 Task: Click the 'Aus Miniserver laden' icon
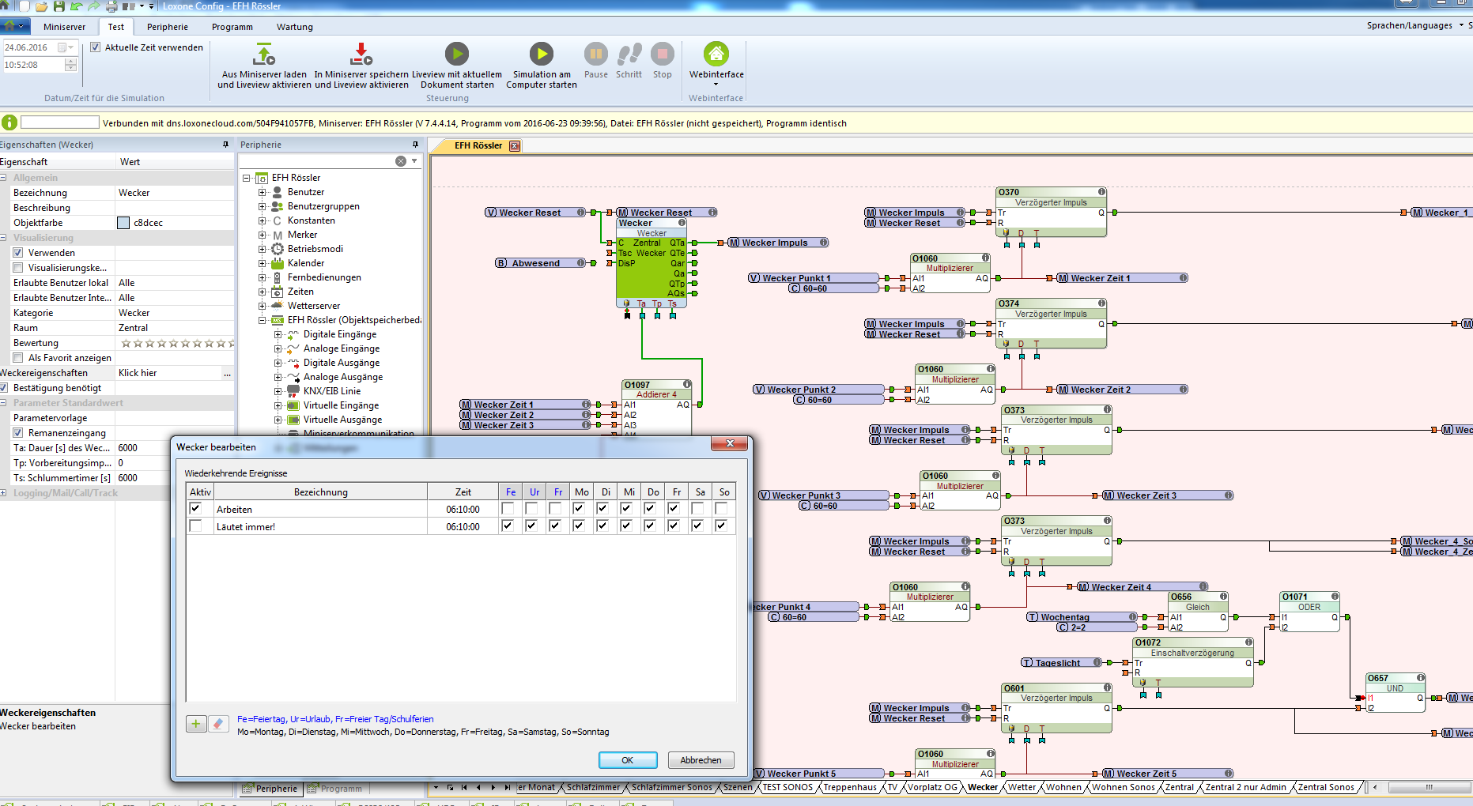coord(263,55)
